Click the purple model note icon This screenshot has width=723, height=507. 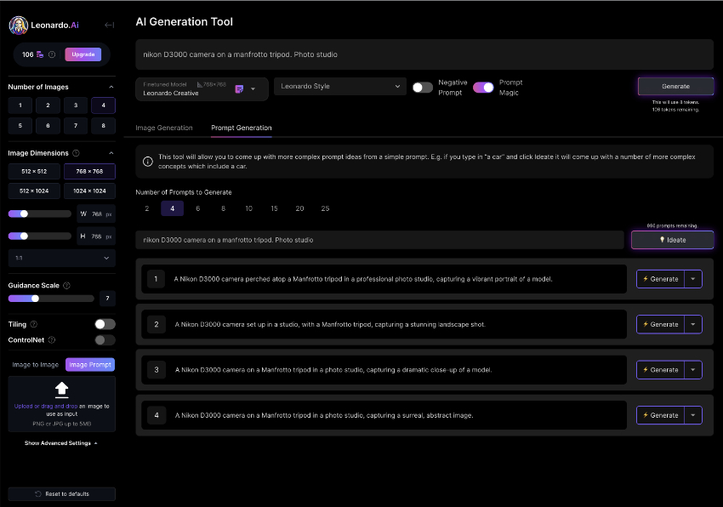click(x=239, y=89)
